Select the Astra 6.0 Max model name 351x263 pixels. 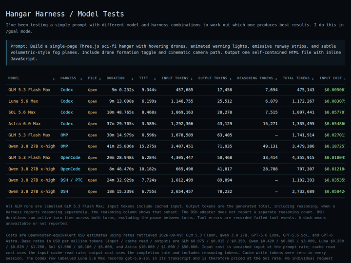(x=24, y=124)
